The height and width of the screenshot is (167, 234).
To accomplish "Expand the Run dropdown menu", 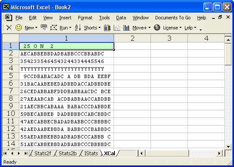I will pyautogui.click(x=65, y=28).
